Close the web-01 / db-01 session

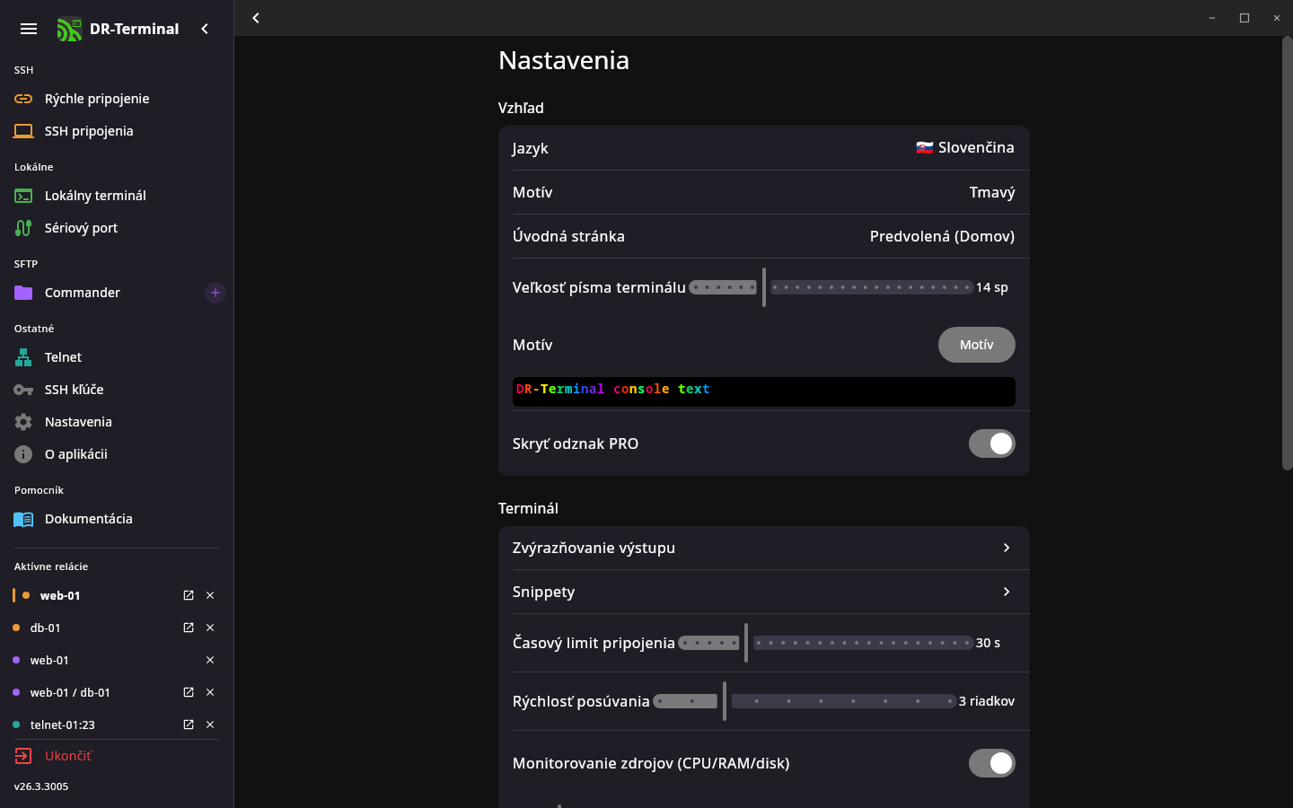coord(210,692)
